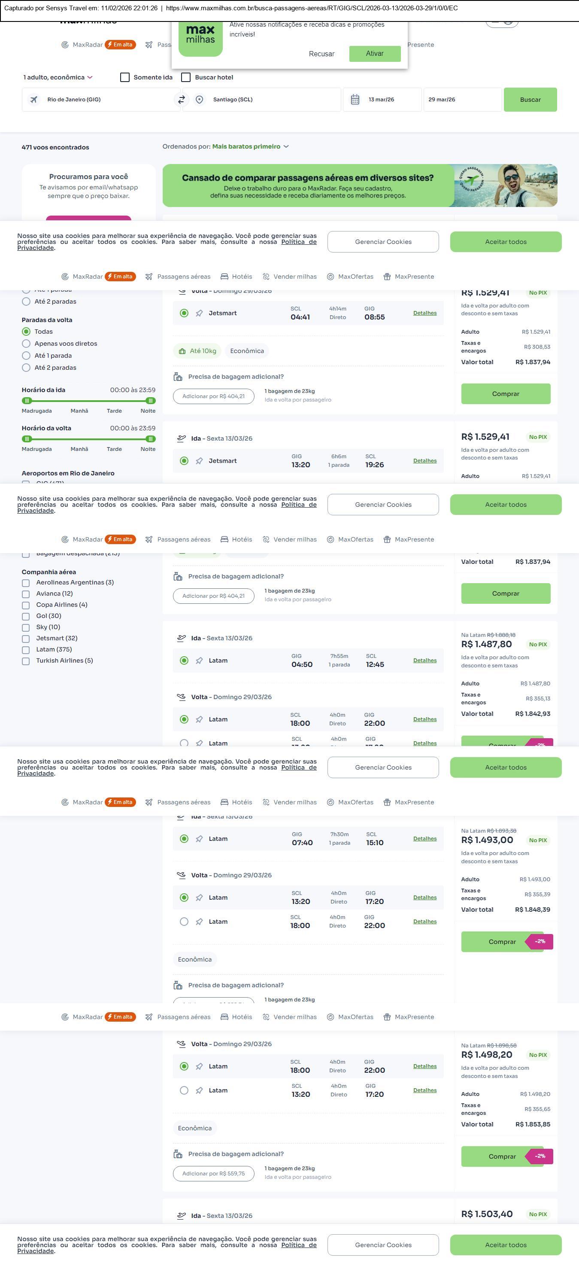Click the location pin icon in destination field

(x=200, y=100)
